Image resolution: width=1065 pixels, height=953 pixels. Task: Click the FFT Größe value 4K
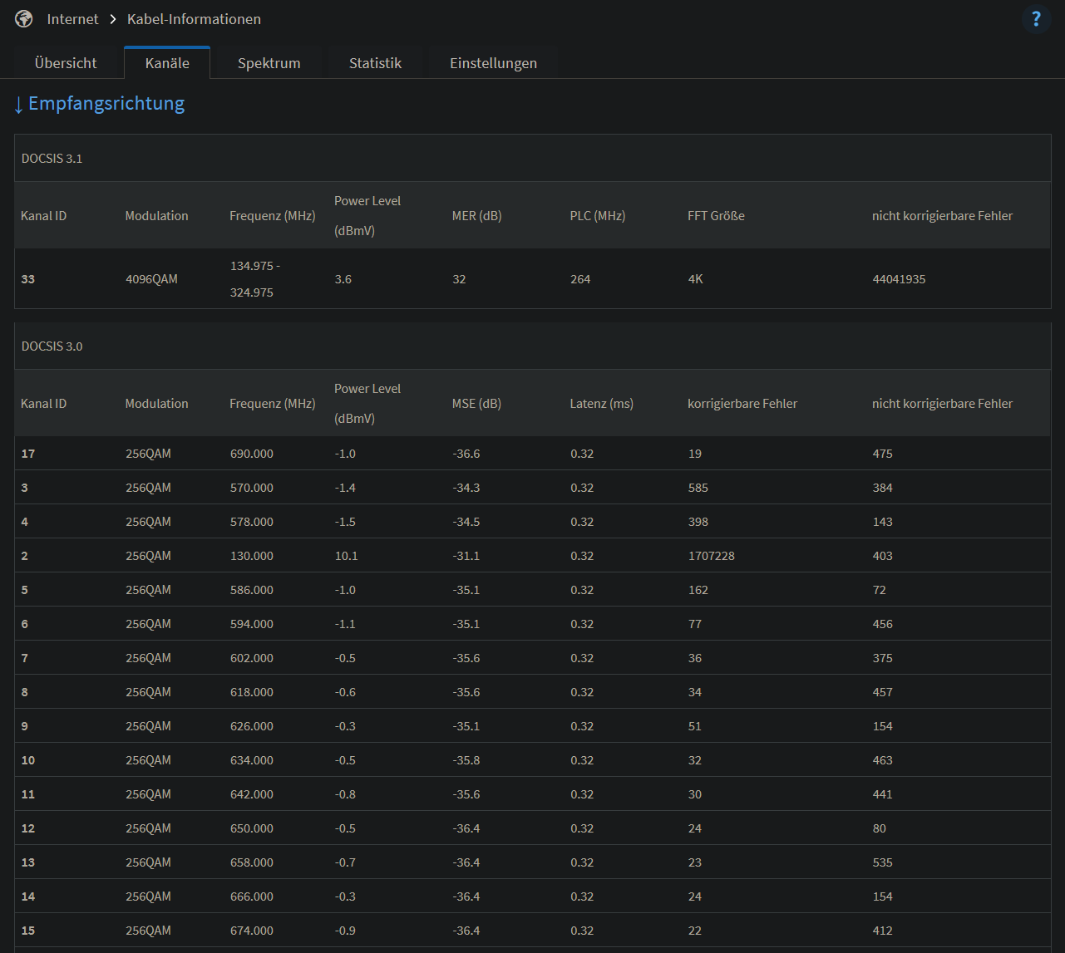(695, 279)
